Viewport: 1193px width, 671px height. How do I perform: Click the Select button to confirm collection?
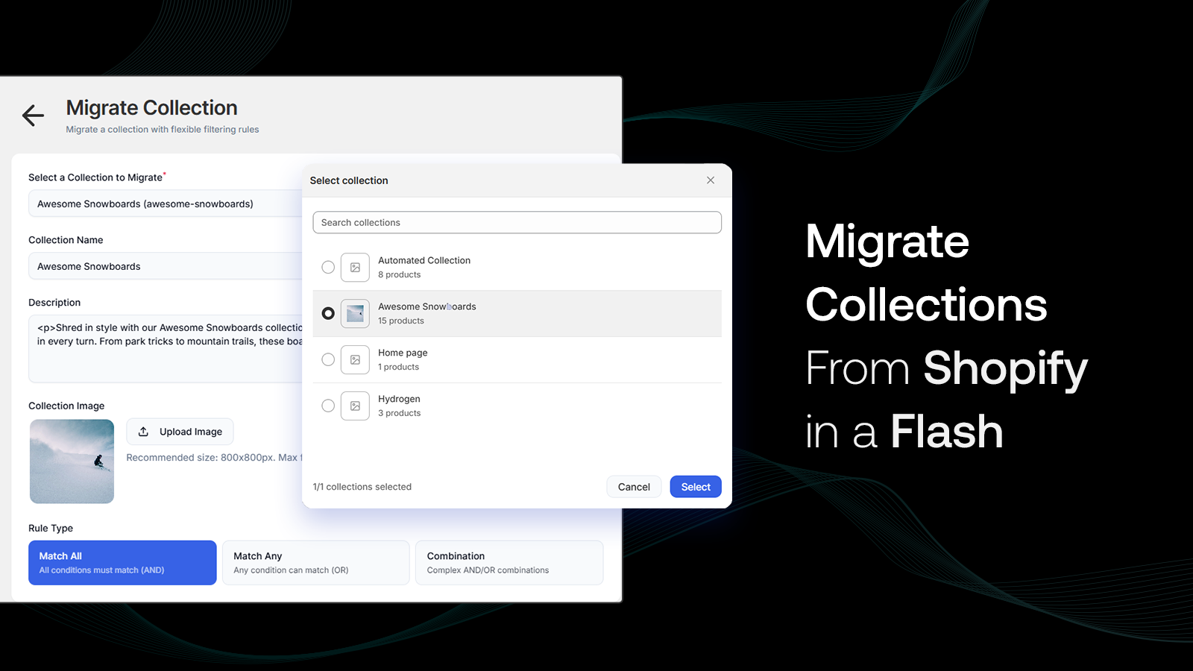(694, 486)
